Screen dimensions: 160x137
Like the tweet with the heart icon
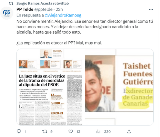click(x=71, y=131)
